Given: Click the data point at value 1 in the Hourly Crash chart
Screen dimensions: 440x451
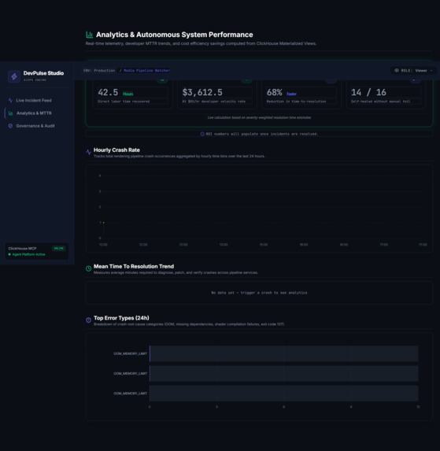Looking at the screenshot, I should (x=104, y=223).
